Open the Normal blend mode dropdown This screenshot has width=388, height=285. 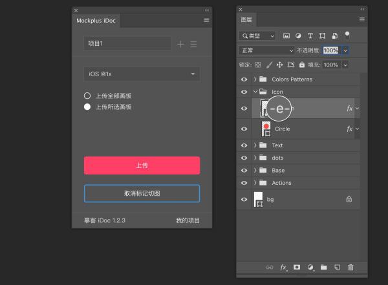tap(266, 50)
